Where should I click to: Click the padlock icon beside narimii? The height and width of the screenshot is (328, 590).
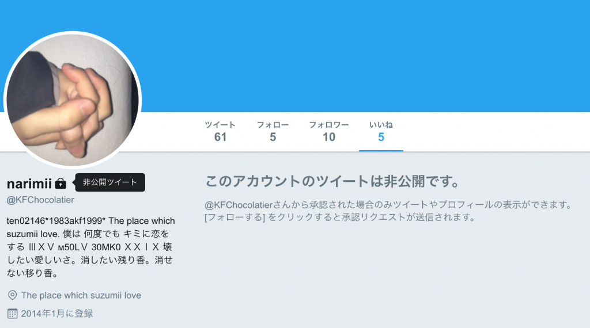pyautogui.click(x=60, y=184)
